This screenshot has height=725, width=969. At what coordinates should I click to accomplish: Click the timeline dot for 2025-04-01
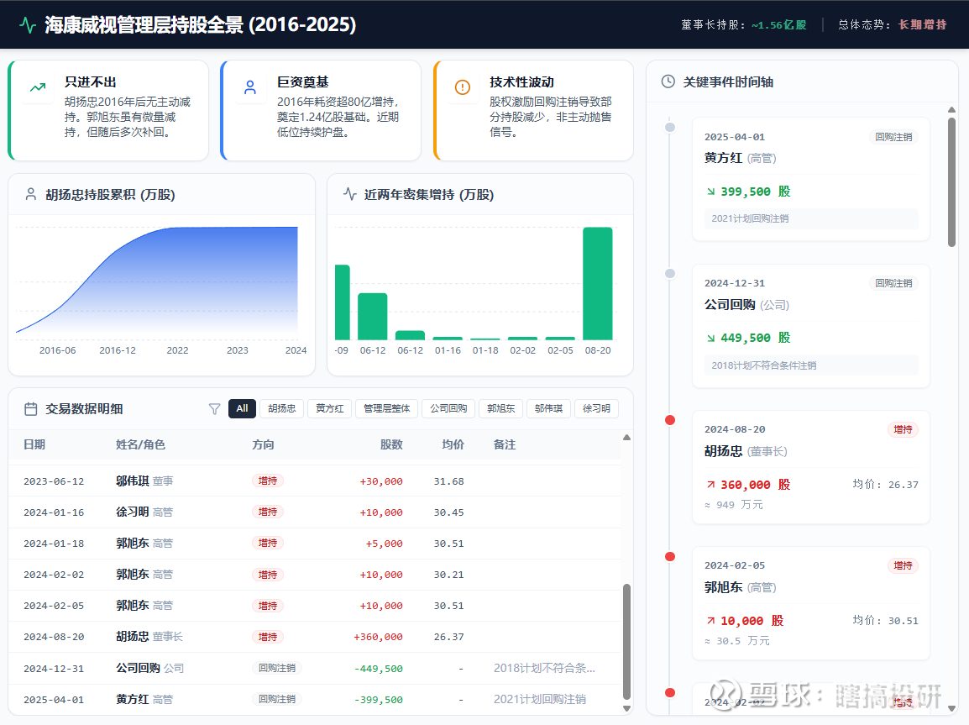pos(670,128)
